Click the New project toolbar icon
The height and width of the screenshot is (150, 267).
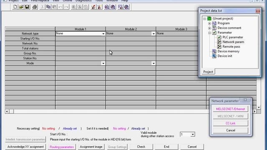coord(15,7)
